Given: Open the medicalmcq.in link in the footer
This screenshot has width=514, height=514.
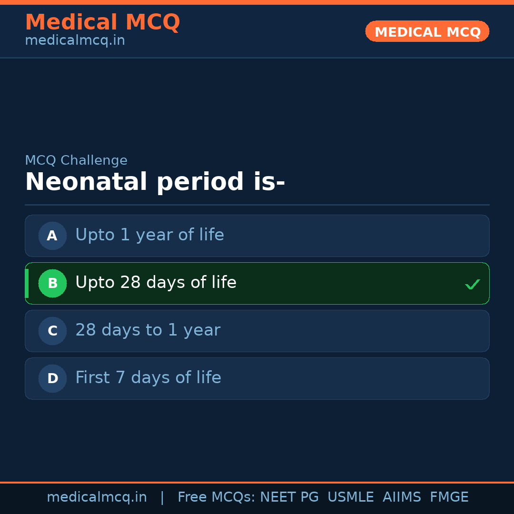Looking at the screenshot, I should coord(97,497).
